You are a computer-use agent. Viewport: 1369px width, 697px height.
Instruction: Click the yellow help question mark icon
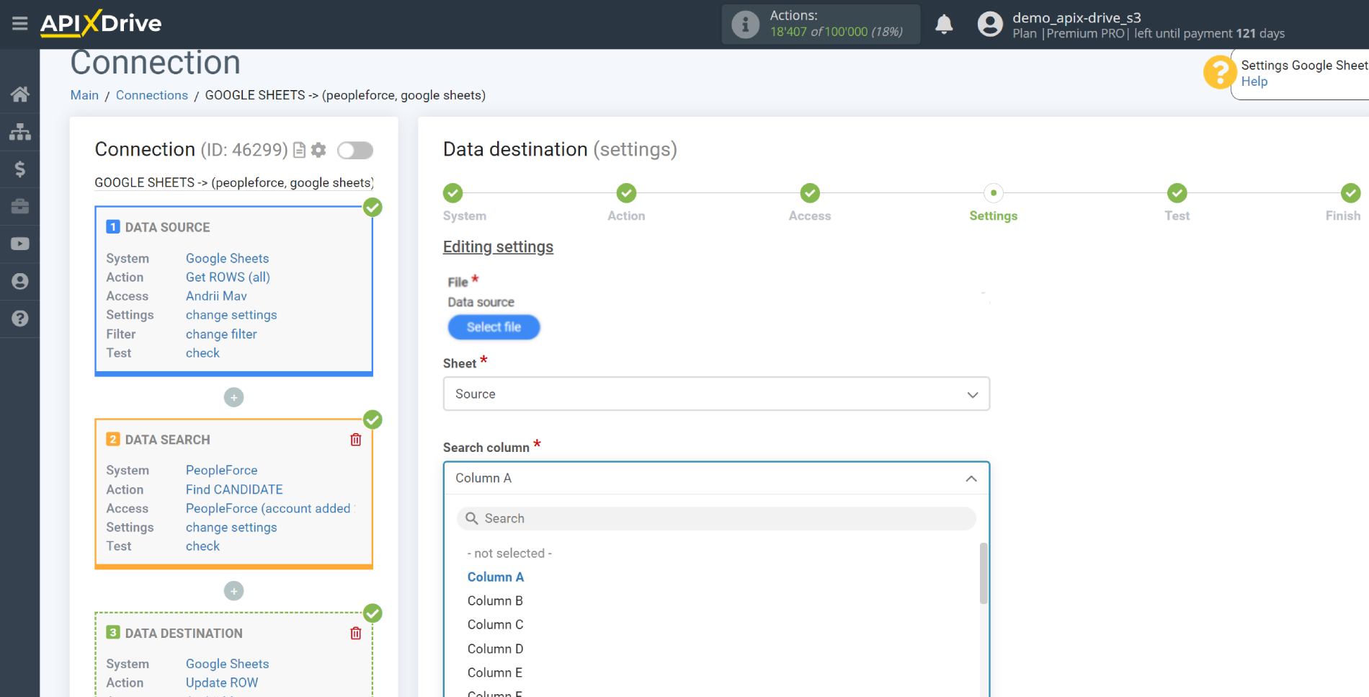[x=1219, y=73]
